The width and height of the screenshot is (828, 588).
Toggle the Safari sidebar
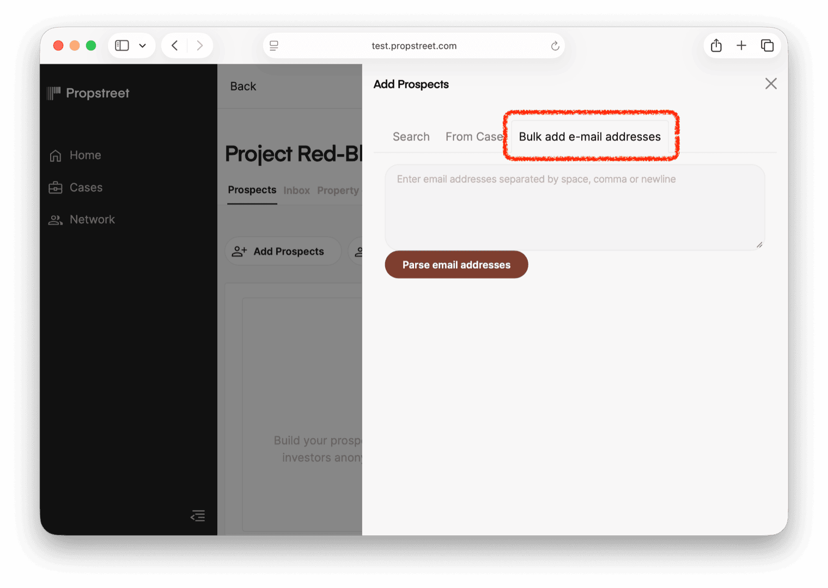point(122,46)
